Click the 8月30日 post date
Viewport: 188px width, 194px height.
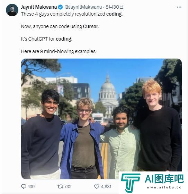click(x=115, y=7)
